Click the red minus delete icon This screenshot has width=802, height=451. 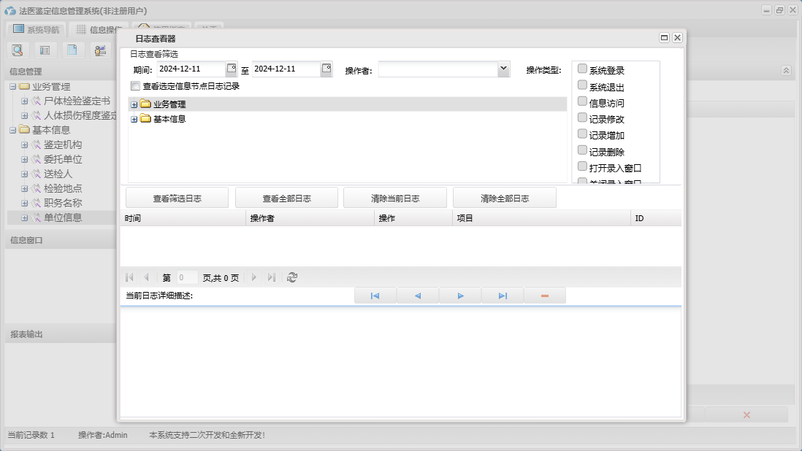pos(545,296)
